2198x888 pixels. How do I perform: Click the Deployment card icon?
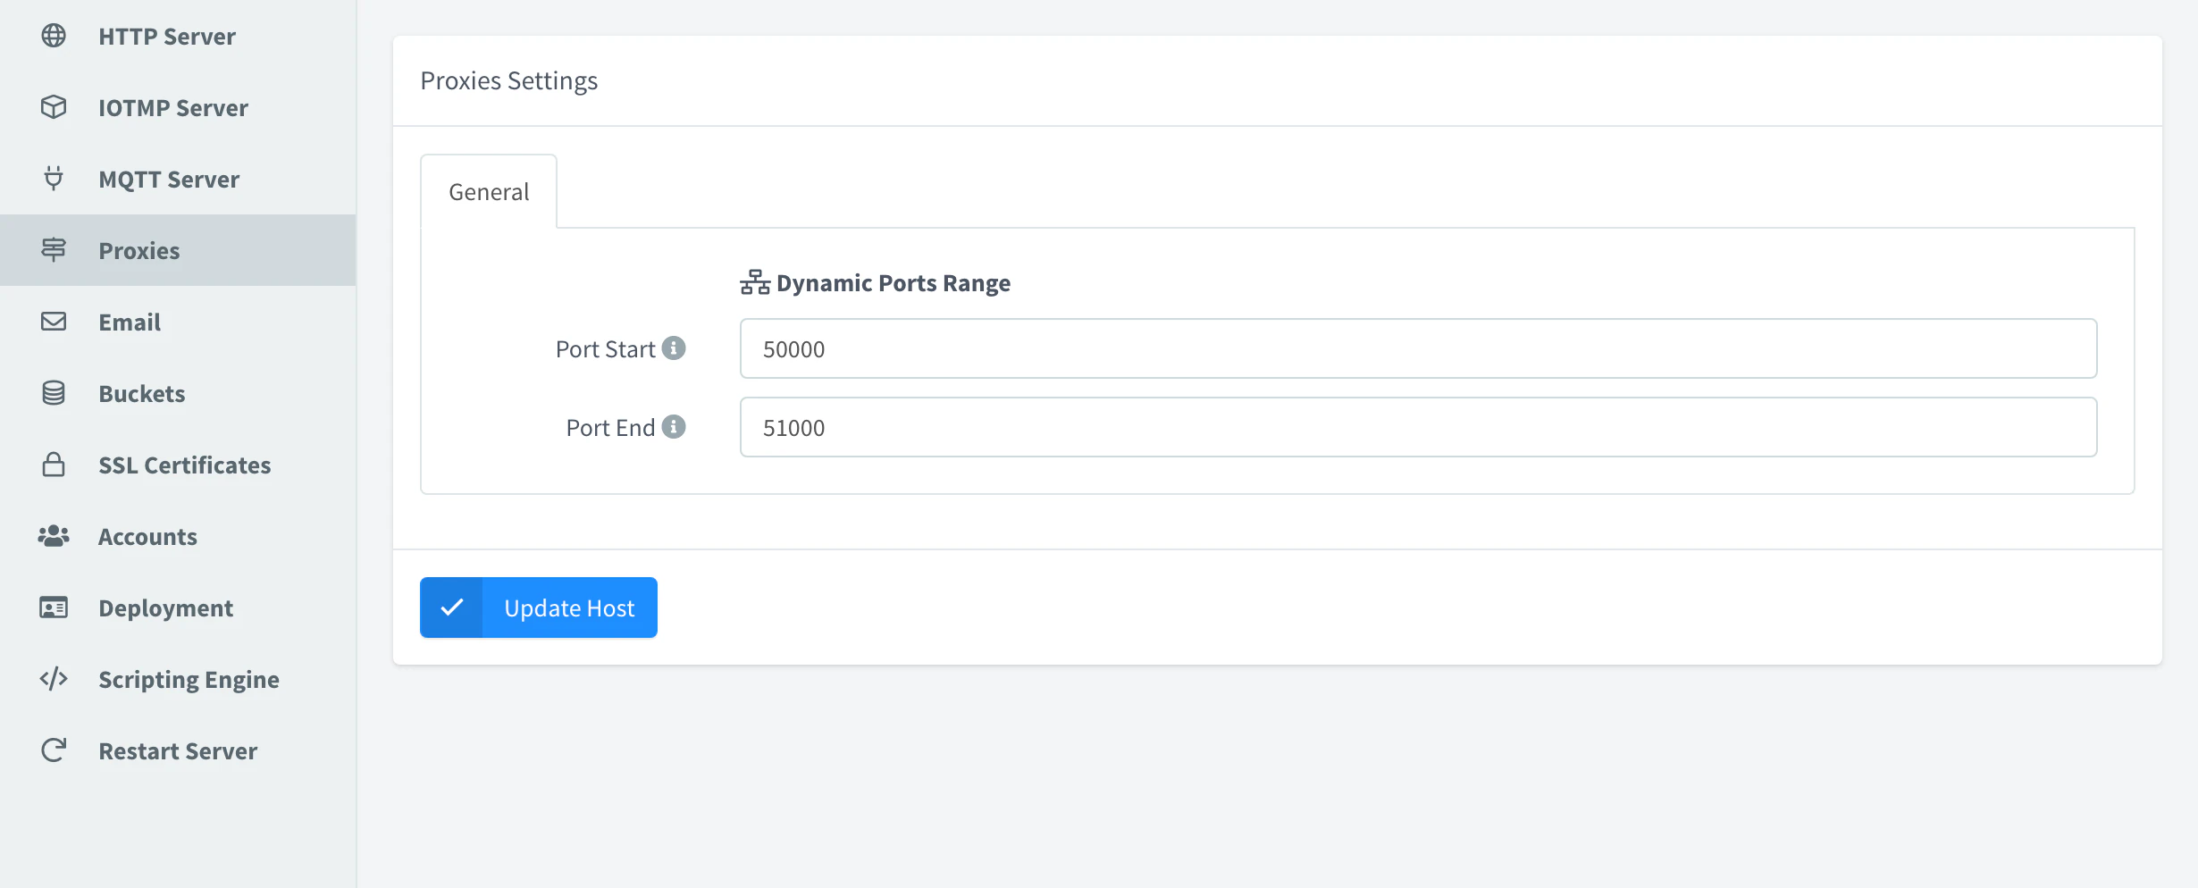point(54,607)
